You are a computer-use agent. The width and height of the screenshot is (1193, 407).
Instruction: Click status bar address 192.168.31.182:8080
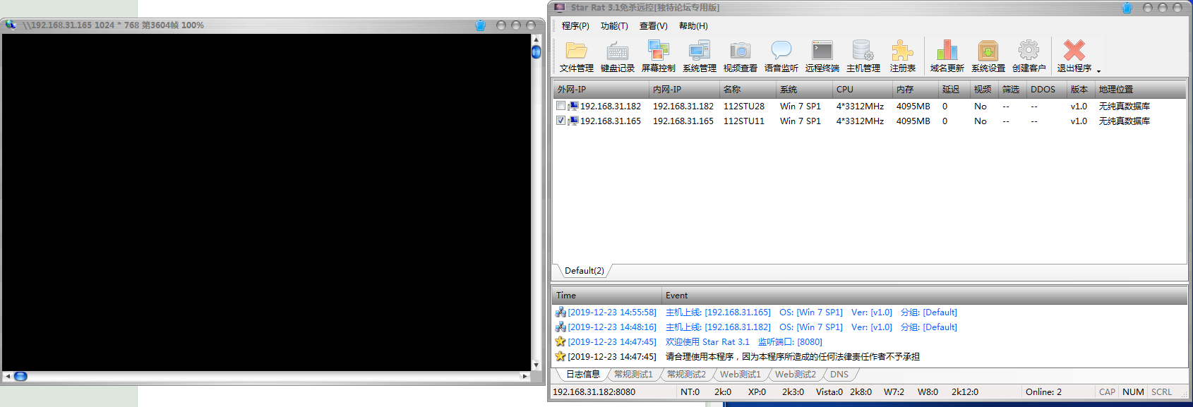click(594, 392)
